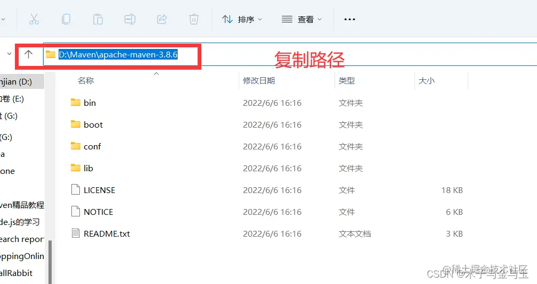Open the 排序 sort dropdown
Screen dimensions: 537x284
pos(242,20)
